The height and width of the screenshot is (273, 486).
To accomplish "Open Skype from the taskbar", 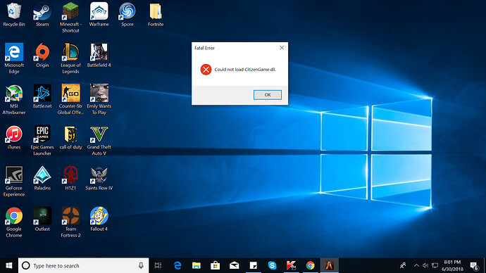I will [272, 265].
